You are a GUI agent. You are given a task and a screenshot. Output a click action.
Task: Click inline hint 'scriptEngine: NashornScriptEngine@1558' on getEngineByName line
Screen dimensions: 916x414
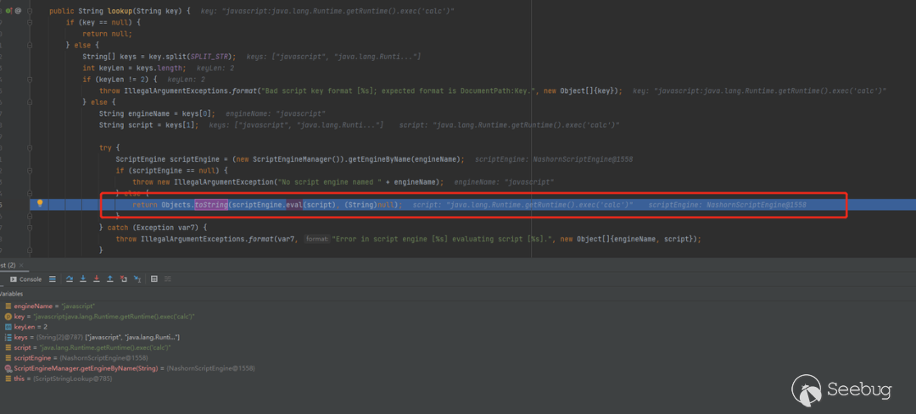(x=554, y=159)
